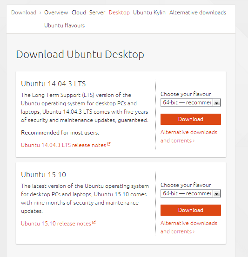Open Ubuntu 14.04.3 LTS release notes link

(x=63, y=145)
